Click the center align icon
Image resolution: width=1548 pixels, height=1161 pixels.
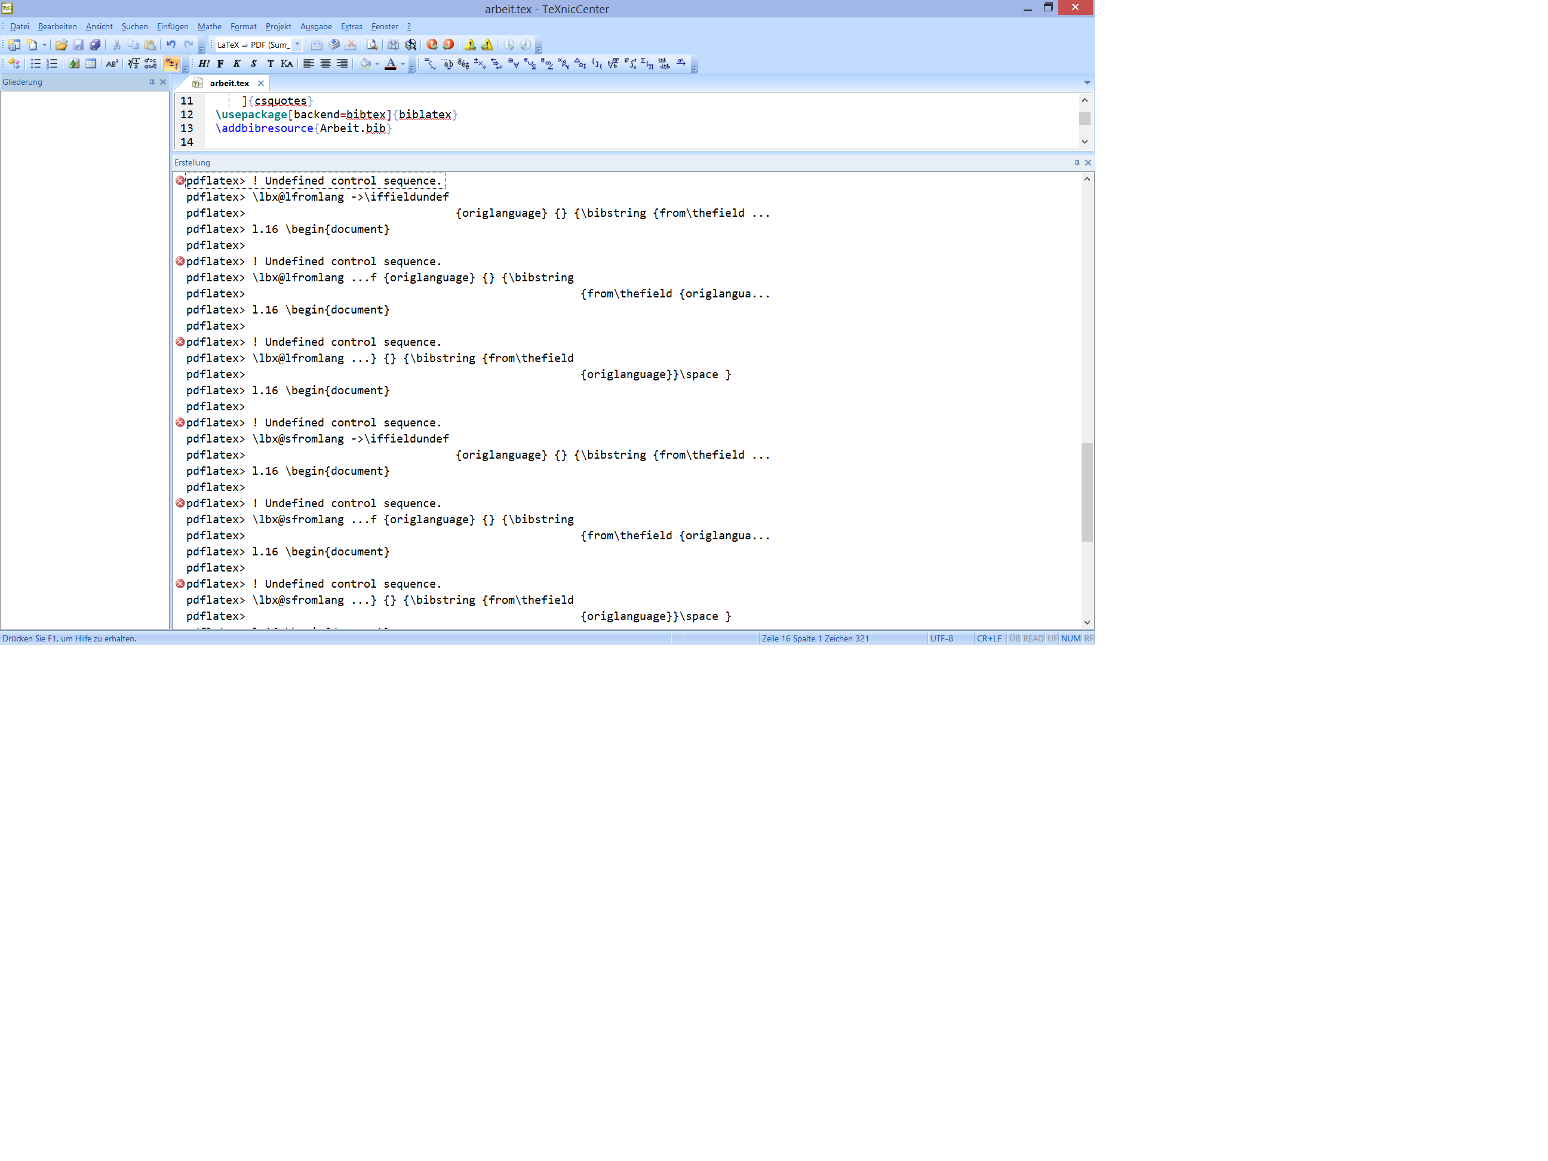325,64
